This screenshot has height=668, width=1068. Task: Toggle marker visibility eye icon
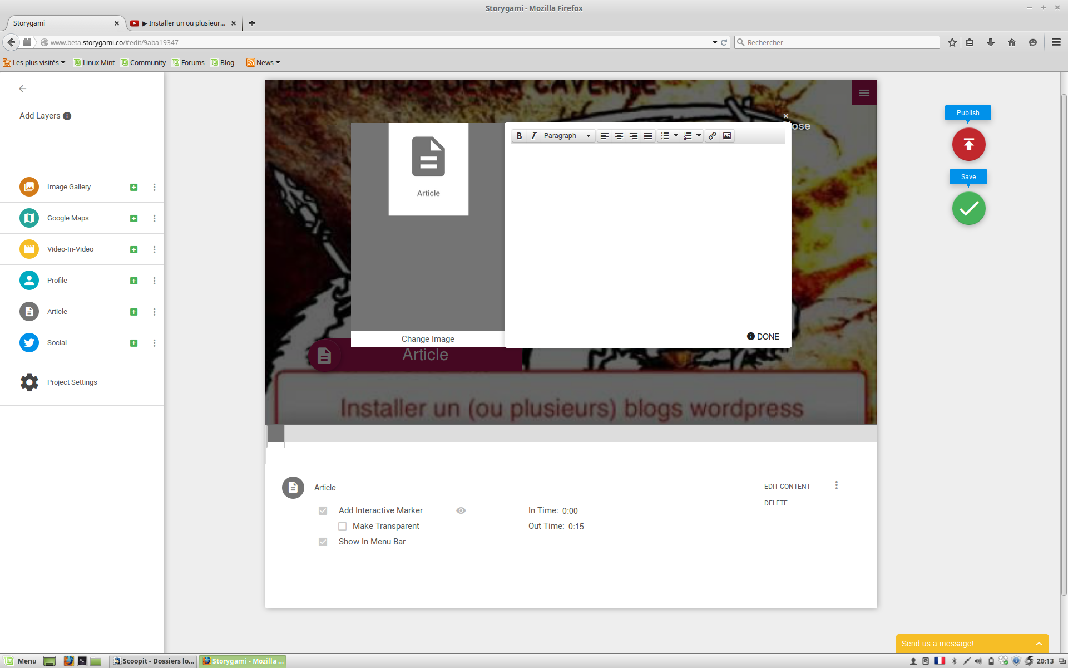tap(461, 510)
